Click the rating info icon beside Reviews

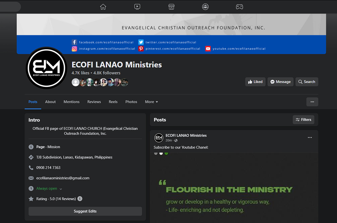[80, 199]
